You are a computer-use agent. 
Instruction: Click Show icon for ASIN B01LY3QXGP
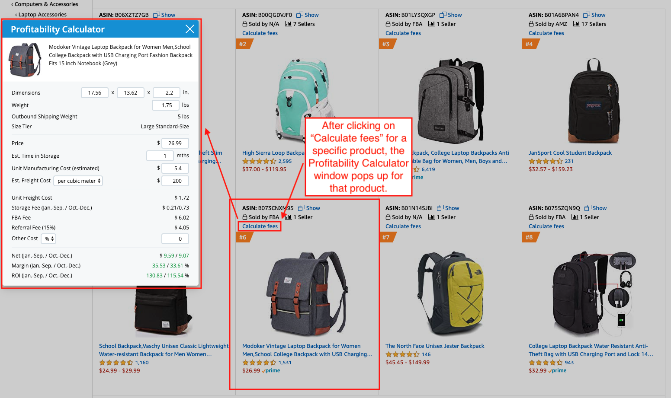click(443, 15)
